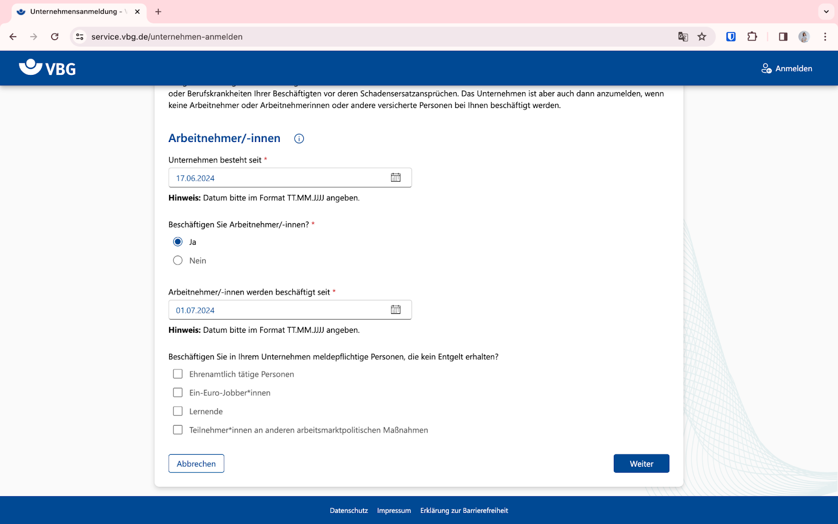The height and width of the screenshot is (524, 838).
Task: Go back in browser history
Action: pos(13,37)
